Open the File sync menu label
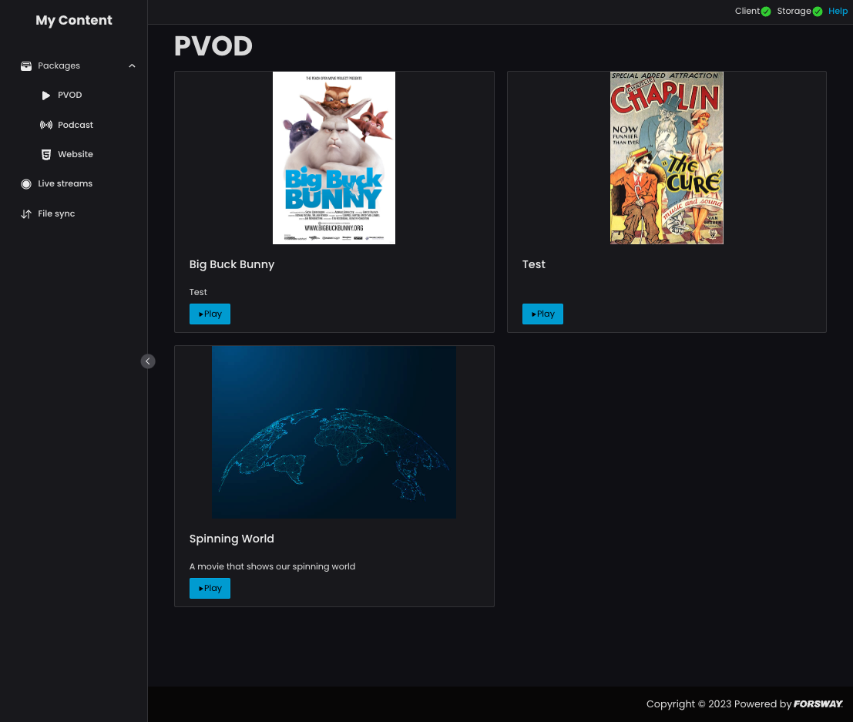The width and height of the screenshot is (853, 722). pos(56,213)
